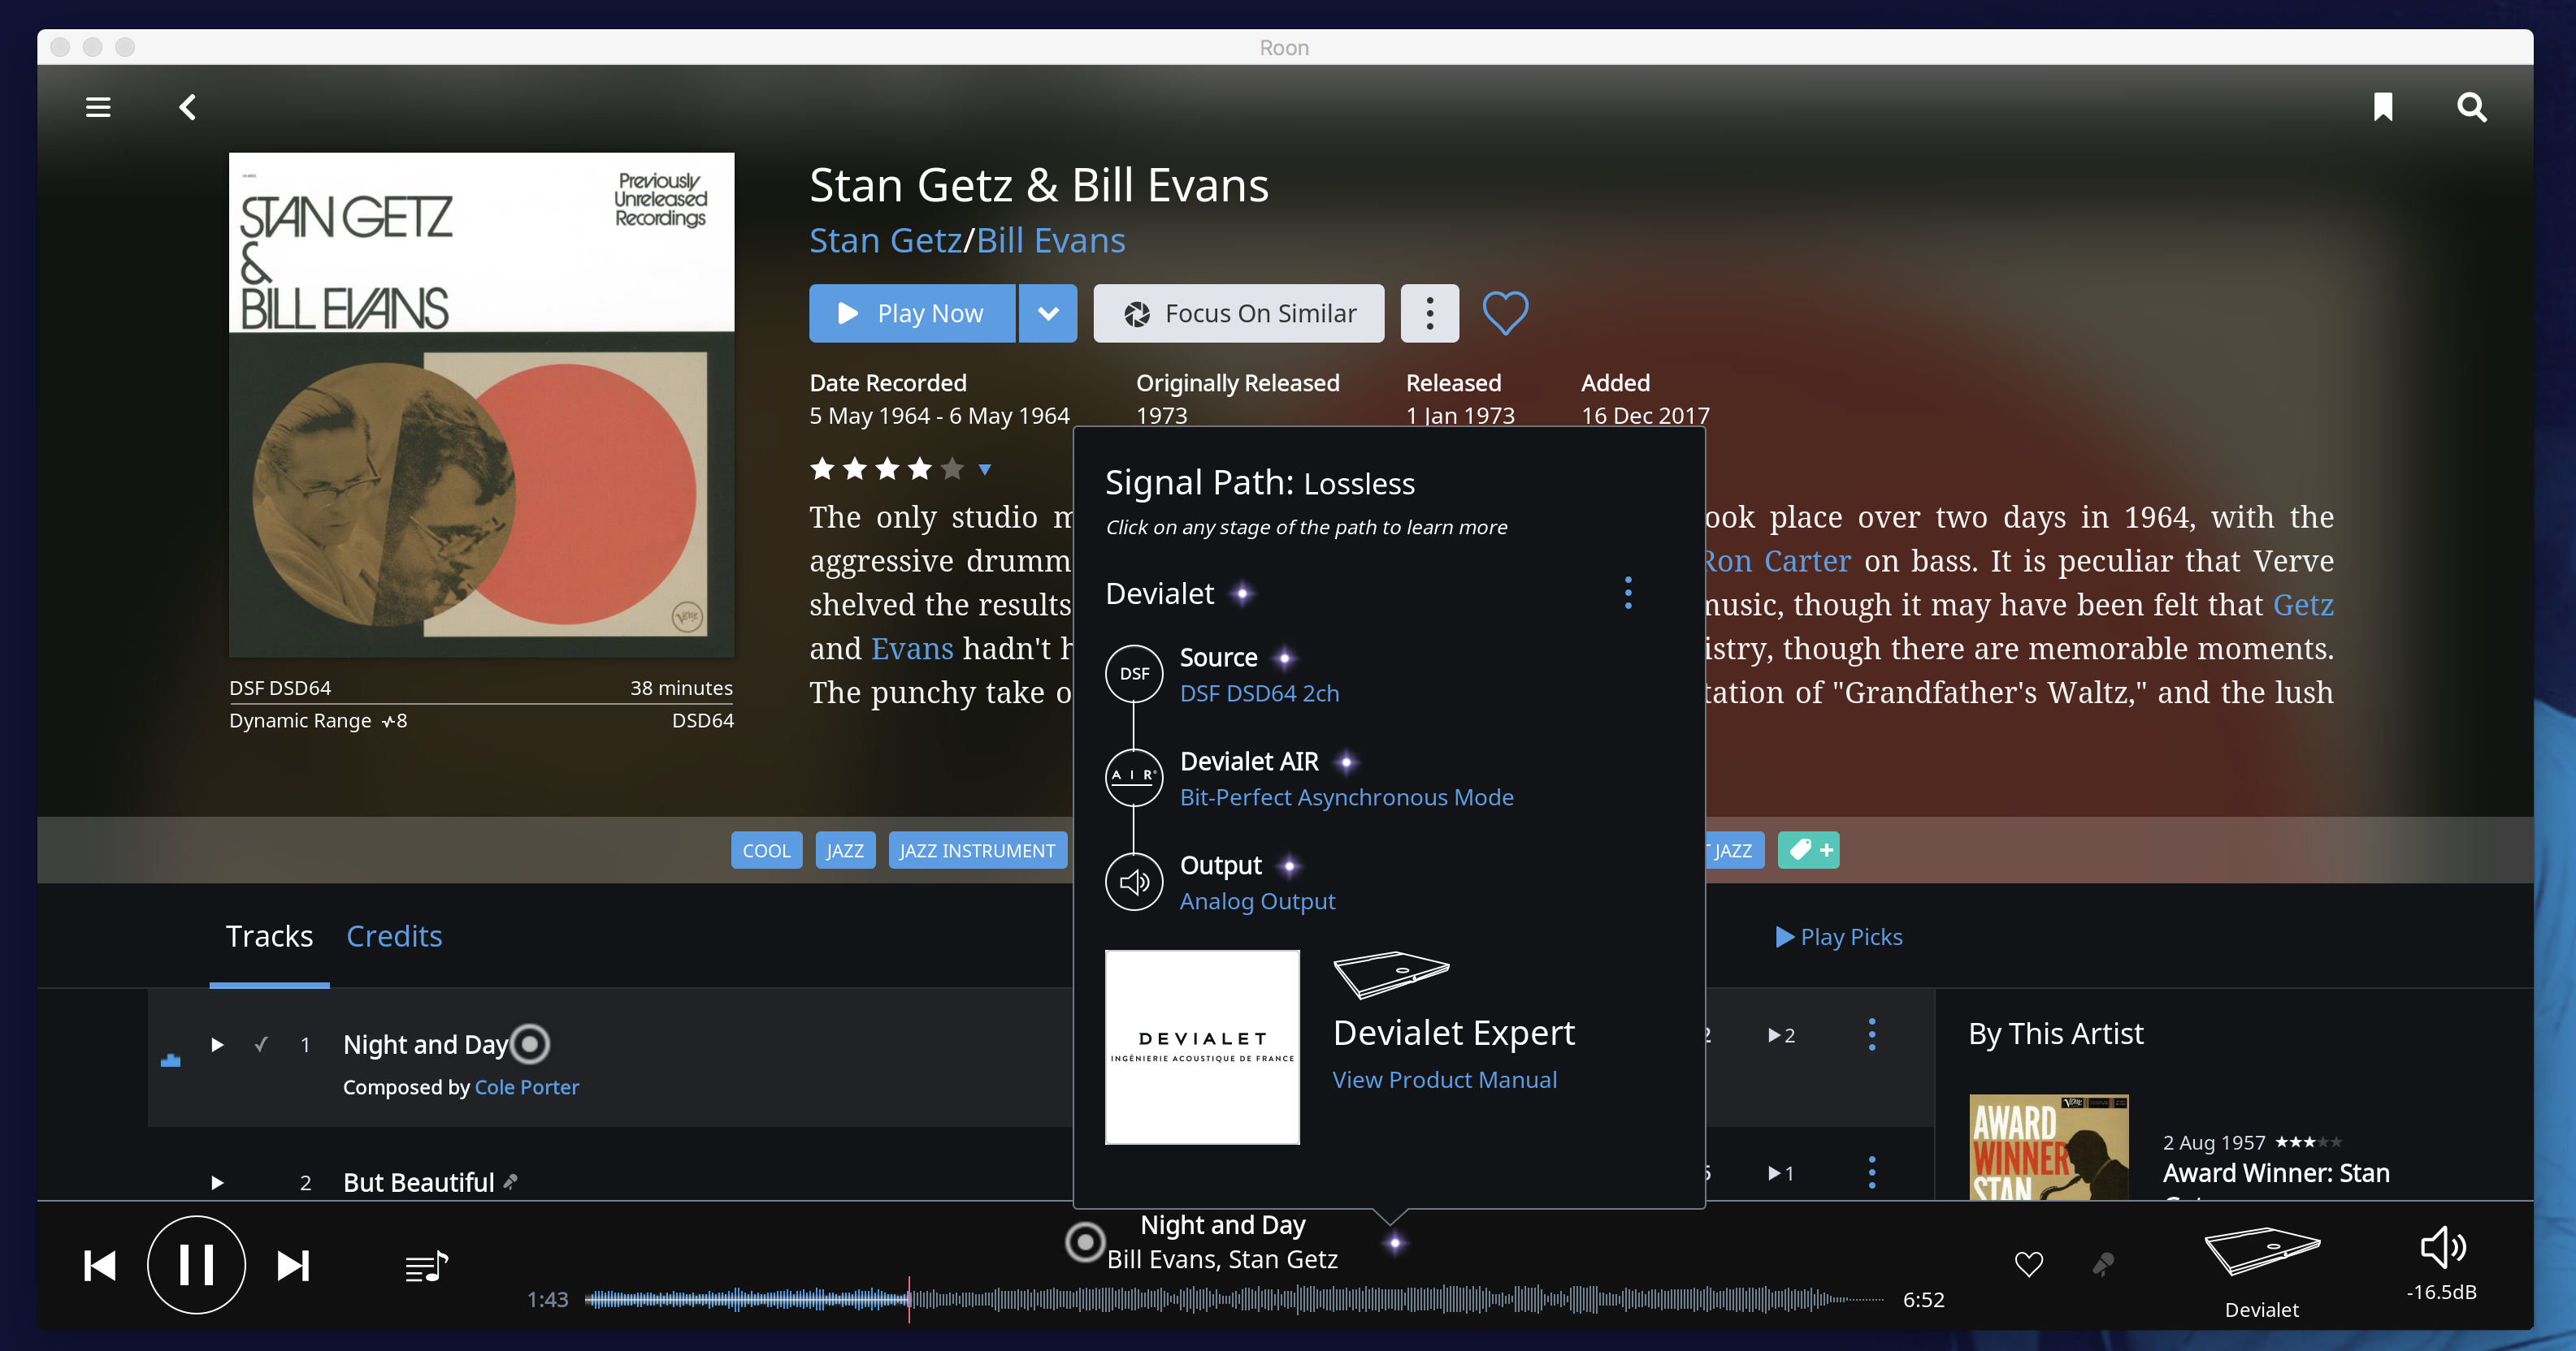
Task: Select the JAZZ INSTRUMENT genre tag
Action: pos(977,850)
